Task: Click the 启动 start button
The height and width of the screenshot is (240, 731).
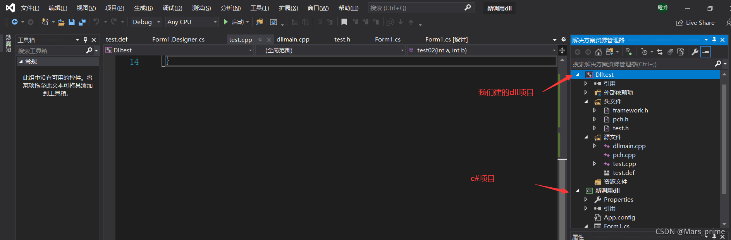Action: pyautogui.click(x=234, y=22)
